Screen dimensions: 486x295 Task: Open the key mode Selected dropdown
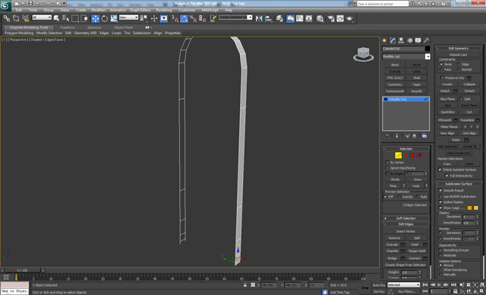point(403,285)
